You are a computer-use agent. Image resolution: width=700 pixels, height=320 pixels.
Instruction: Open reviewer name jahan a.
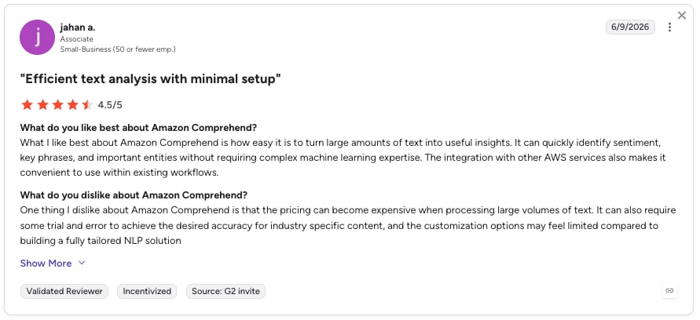78,27
